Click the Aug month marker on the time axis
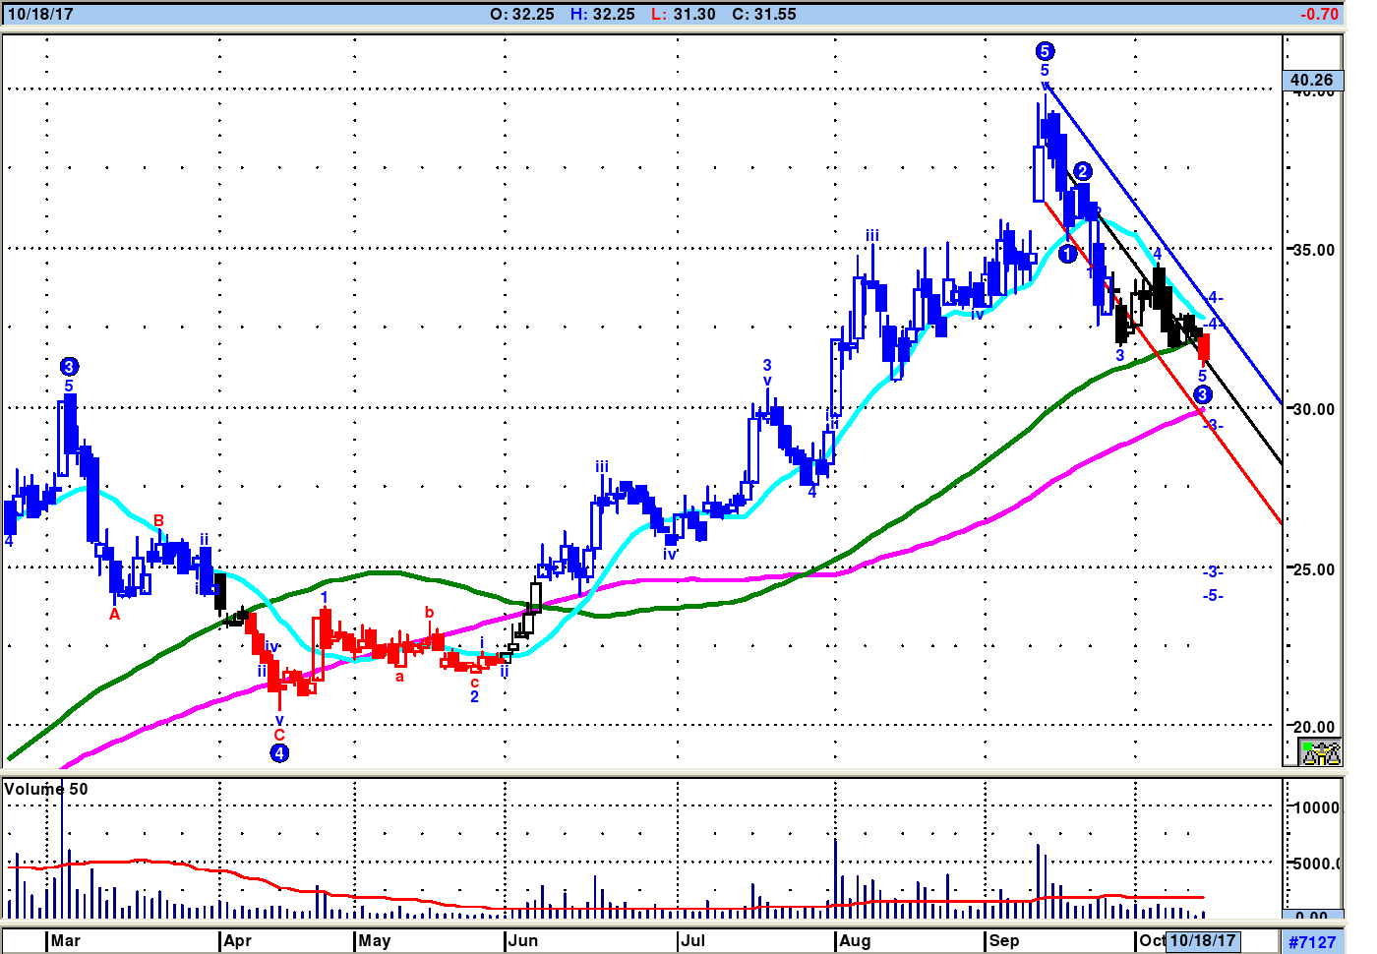This screenshot has width=1377, height=954. pos(855,940)
